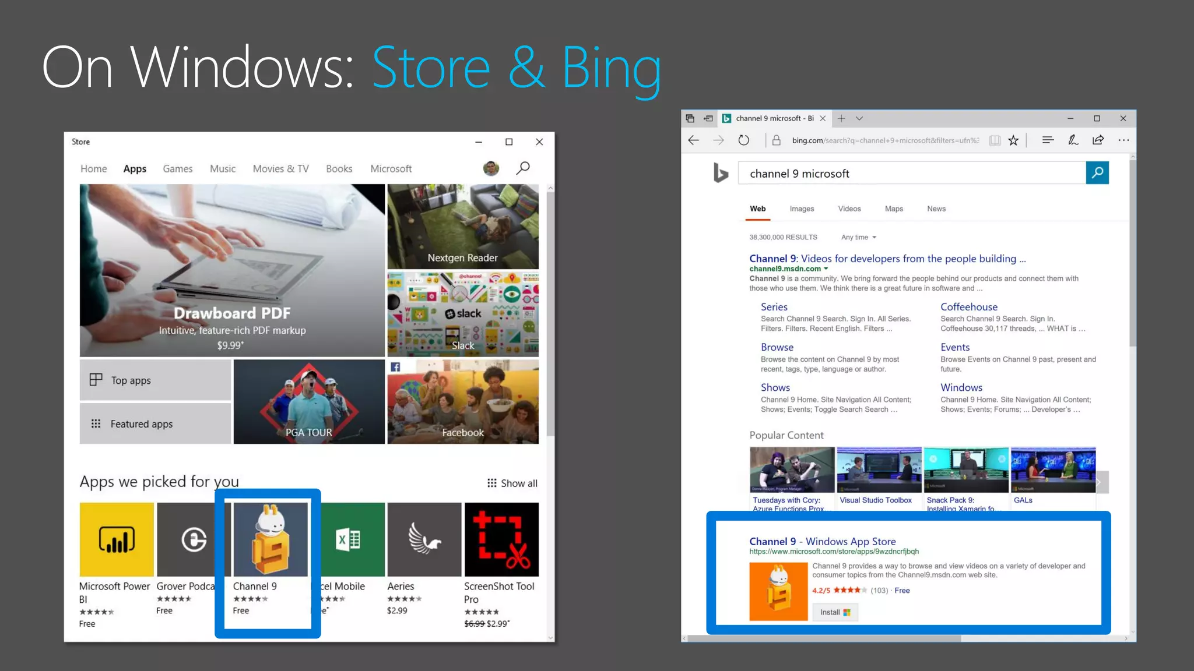The width and height of the screenshot is (1194, 671).
Task: Open Facebook featured tile
Action: coord(463,402)
